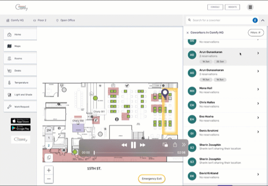Click the rewind playback icon
Viewport: 268px width, 186px height.
(124, 145)
